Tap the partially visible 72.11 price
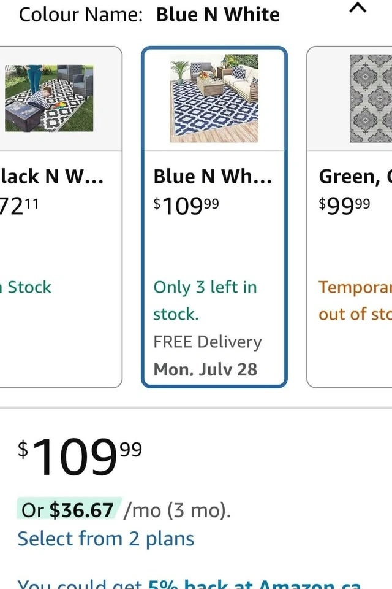The image size is (392, 589). pos(20,206)
